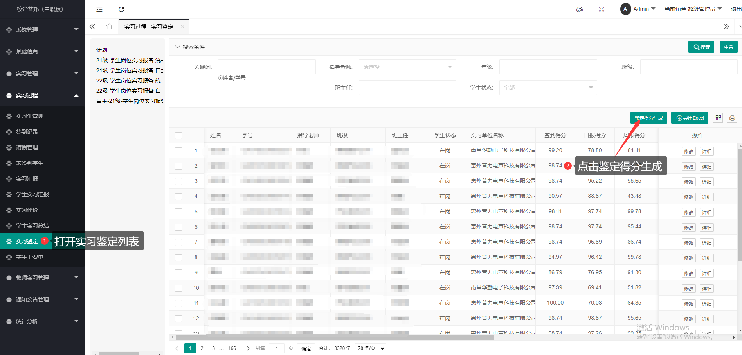Open the 学生状态 dropdown
This screenshot has width=742, height=355.
(x=548, y=88)
